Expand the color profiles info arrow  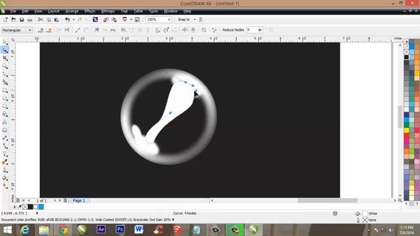(173, 220)
